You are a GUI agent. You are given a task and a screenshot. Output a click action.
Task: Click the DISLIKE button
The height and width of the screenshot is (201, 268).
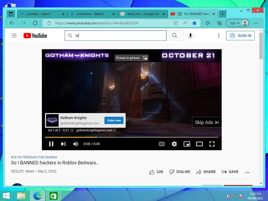[x=180, y=172]
